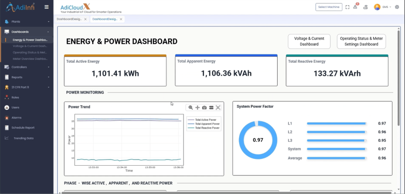Click the L1 power factor bar
Screen dimensions: 405x194
(x=337, y=124)
